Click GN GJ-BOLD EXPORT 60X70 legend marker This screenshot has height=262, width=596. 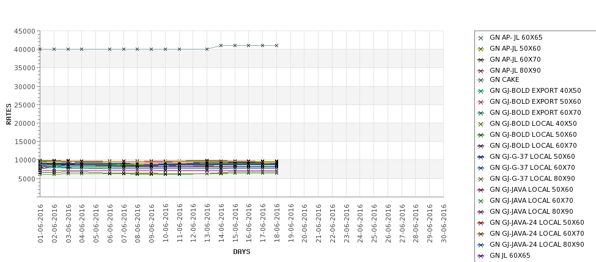coord(481,113)
